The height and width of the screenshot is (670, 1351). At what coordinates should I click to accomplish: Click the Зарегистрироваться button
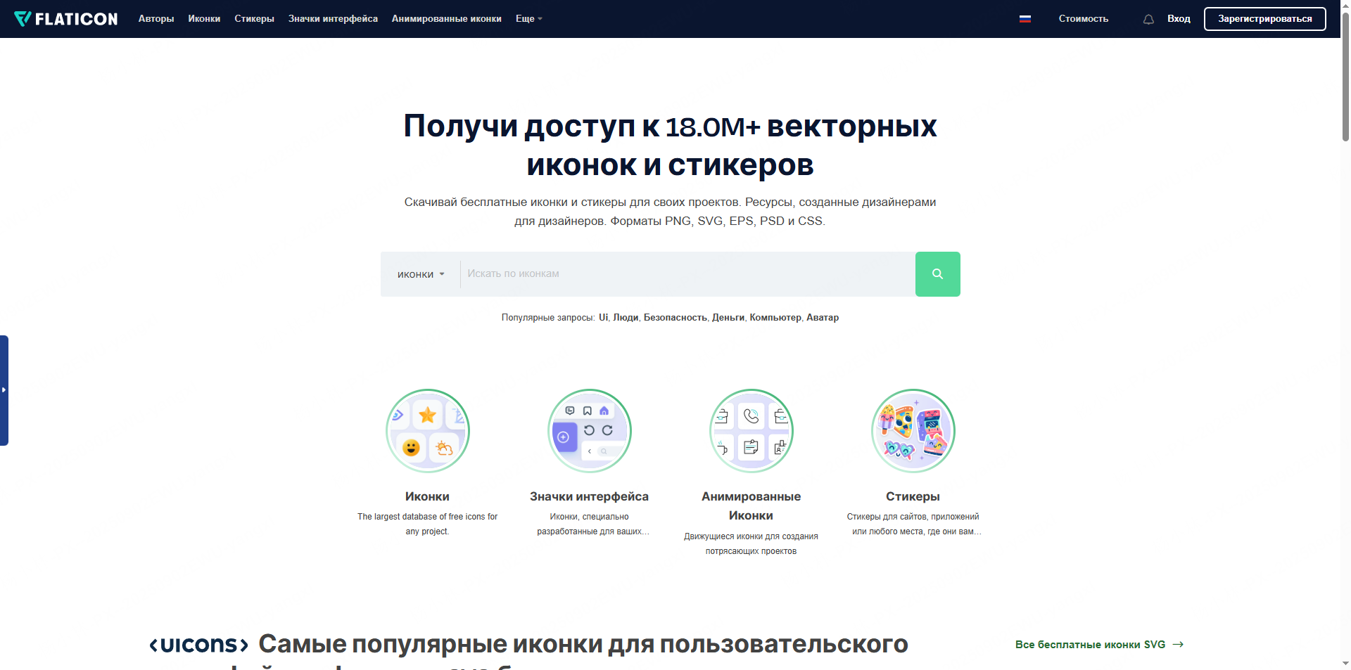(1264, 19)
